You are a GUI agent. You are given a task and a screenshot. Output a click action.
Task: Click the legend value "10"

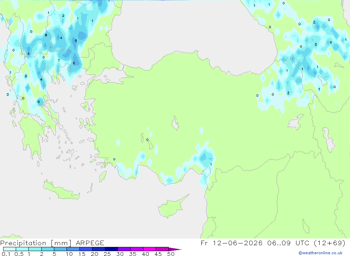tap(69, 254)
